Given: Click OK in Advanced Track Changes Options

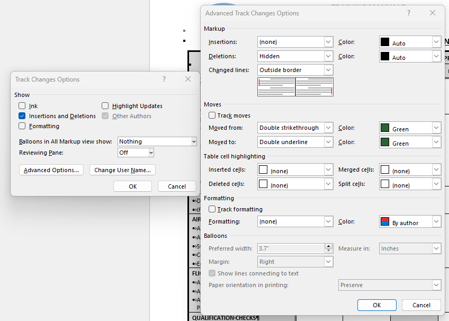Looking at the screenshot, I should [x=377, y=305].
